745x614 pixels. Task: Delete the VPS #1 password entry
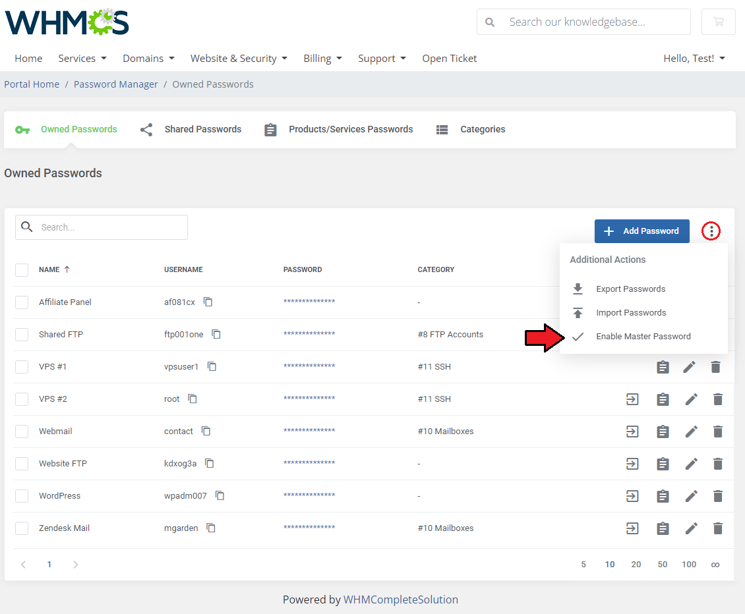click(715, 366)
